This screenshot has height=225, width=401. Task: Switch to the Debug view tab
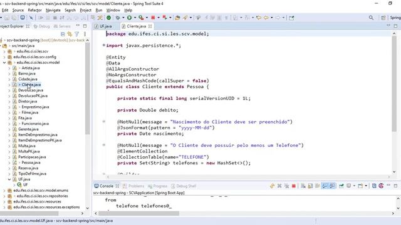pos(42,26)
